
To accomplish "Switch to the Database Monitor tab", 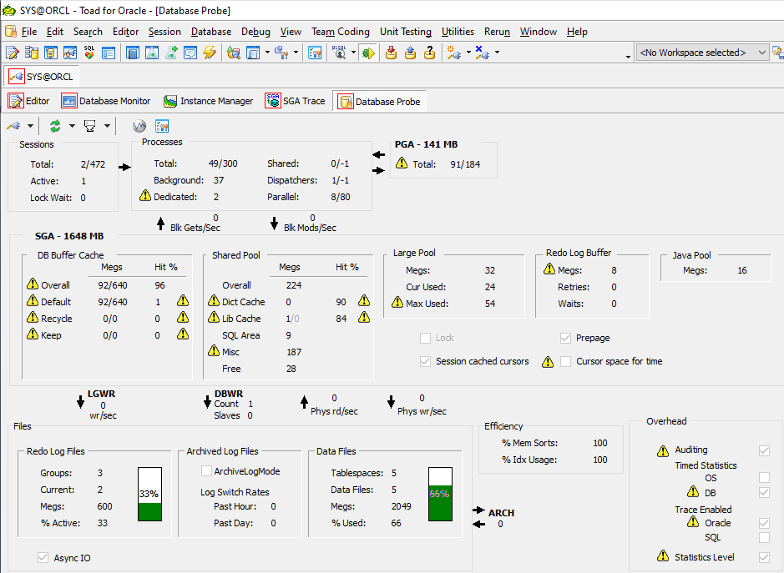I will (x=105, y=101).
